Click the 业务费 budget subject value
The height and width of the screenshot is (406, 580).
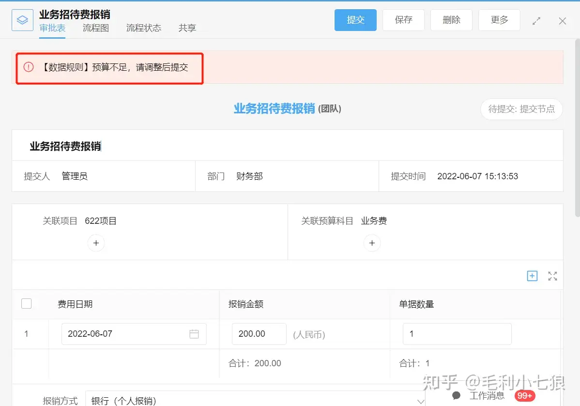coord(374,221)
